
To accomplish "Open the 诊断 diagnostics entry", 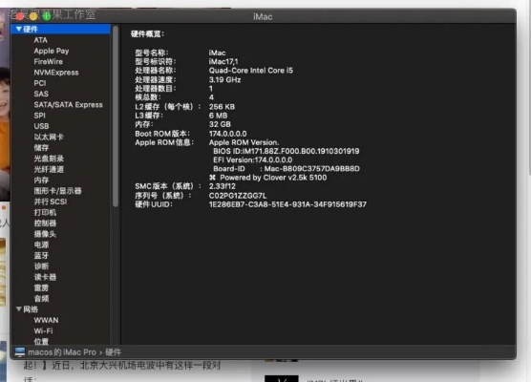I will point(41,266).
